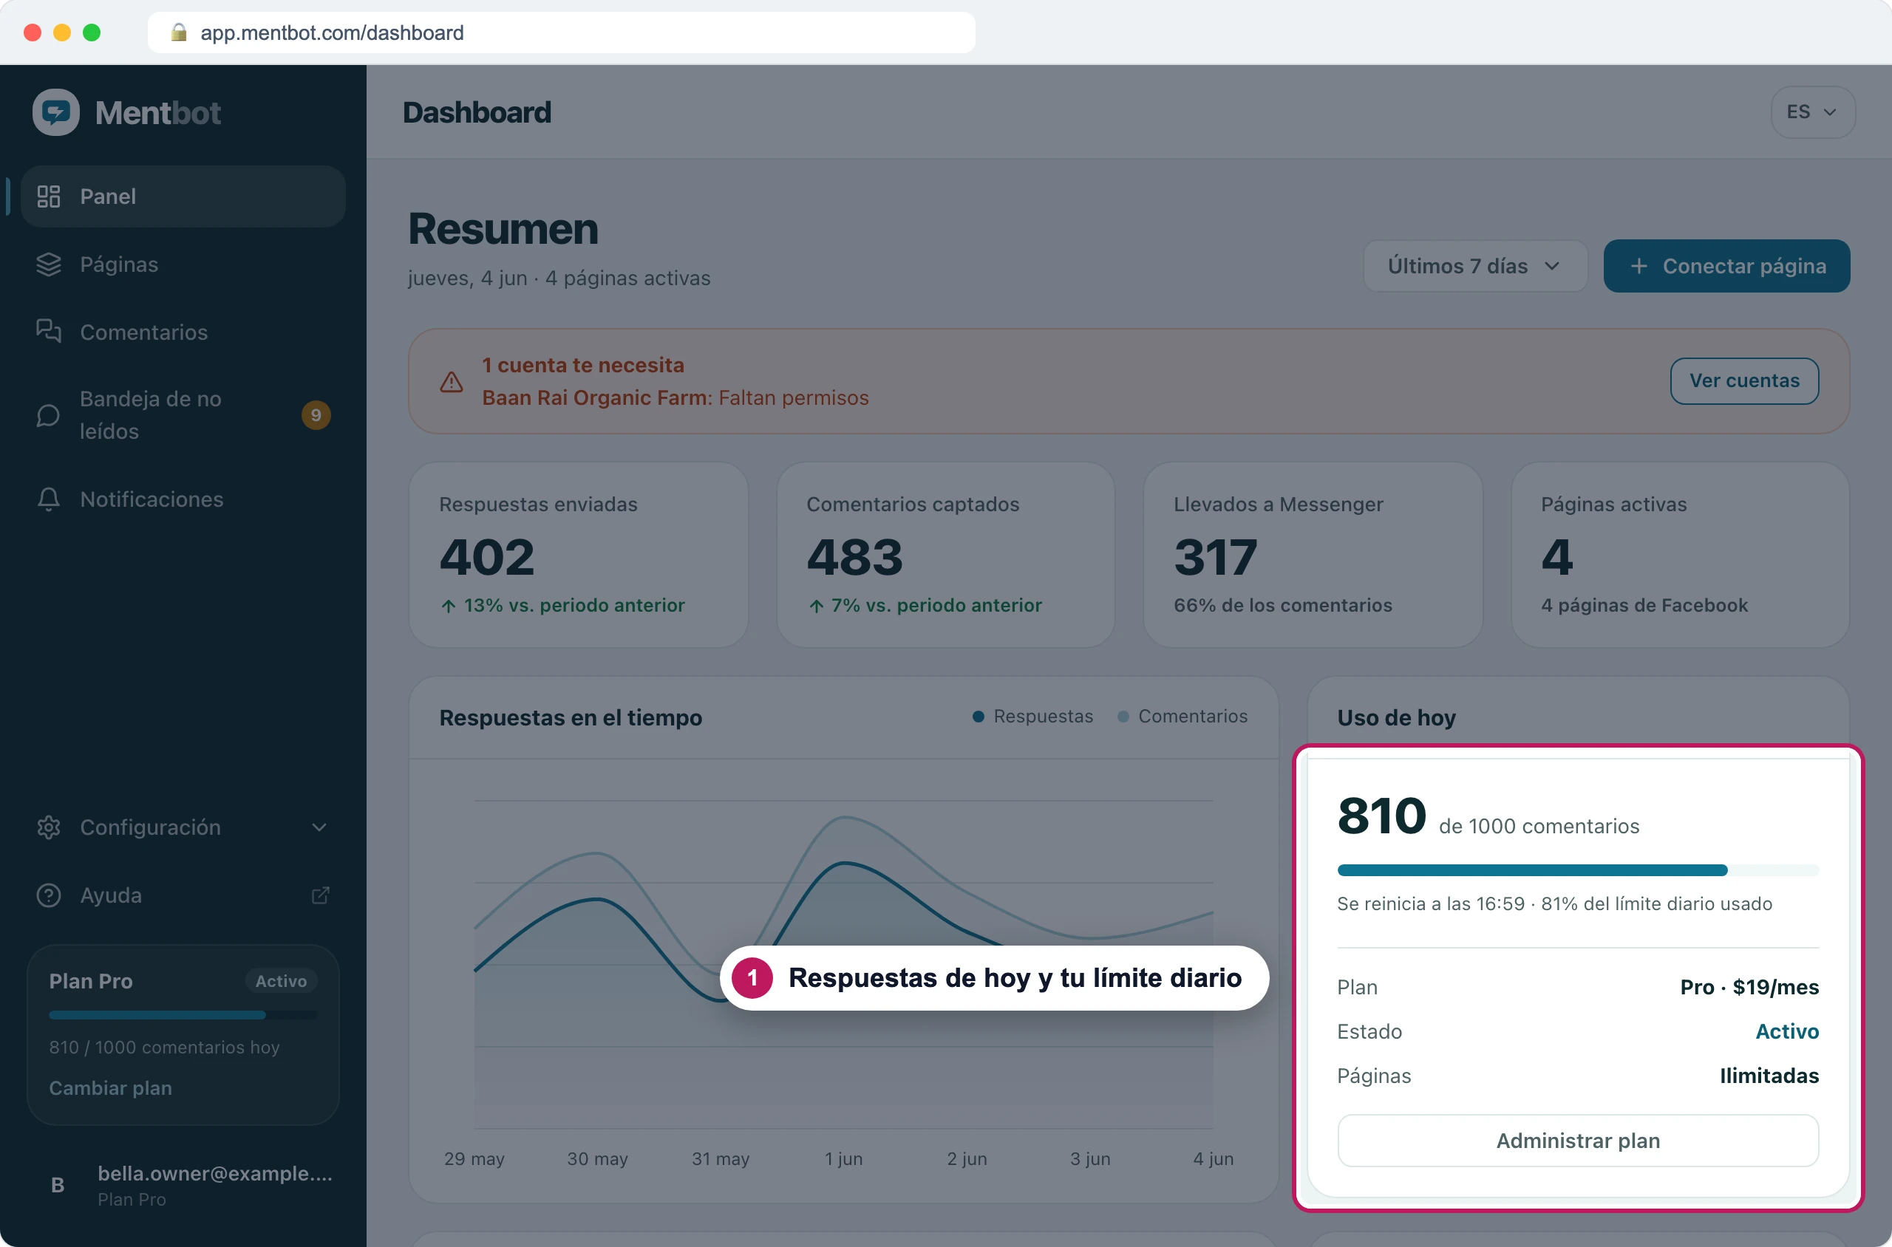
Task: Click the Pro · $19/mes plan value
Action: click(x=1749, y=987)
